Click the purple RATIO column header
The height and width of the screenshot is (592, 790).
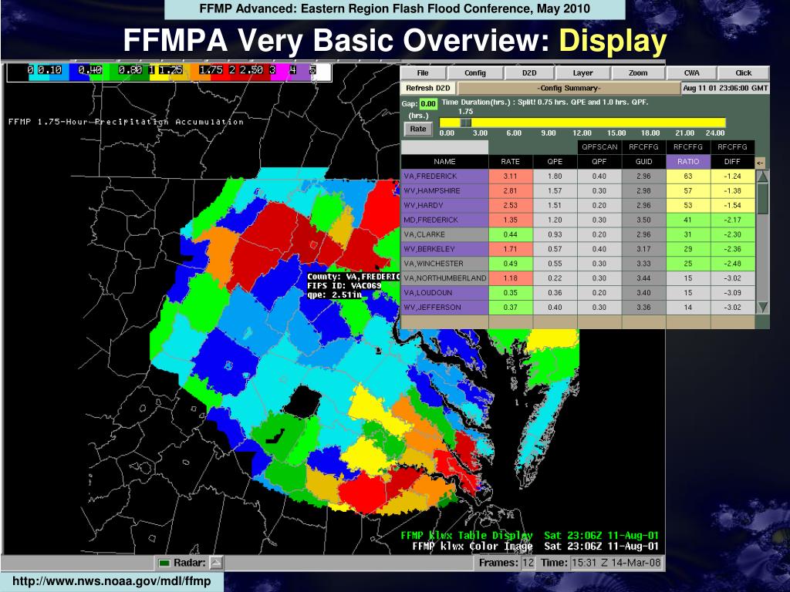[x=688, y=162]
